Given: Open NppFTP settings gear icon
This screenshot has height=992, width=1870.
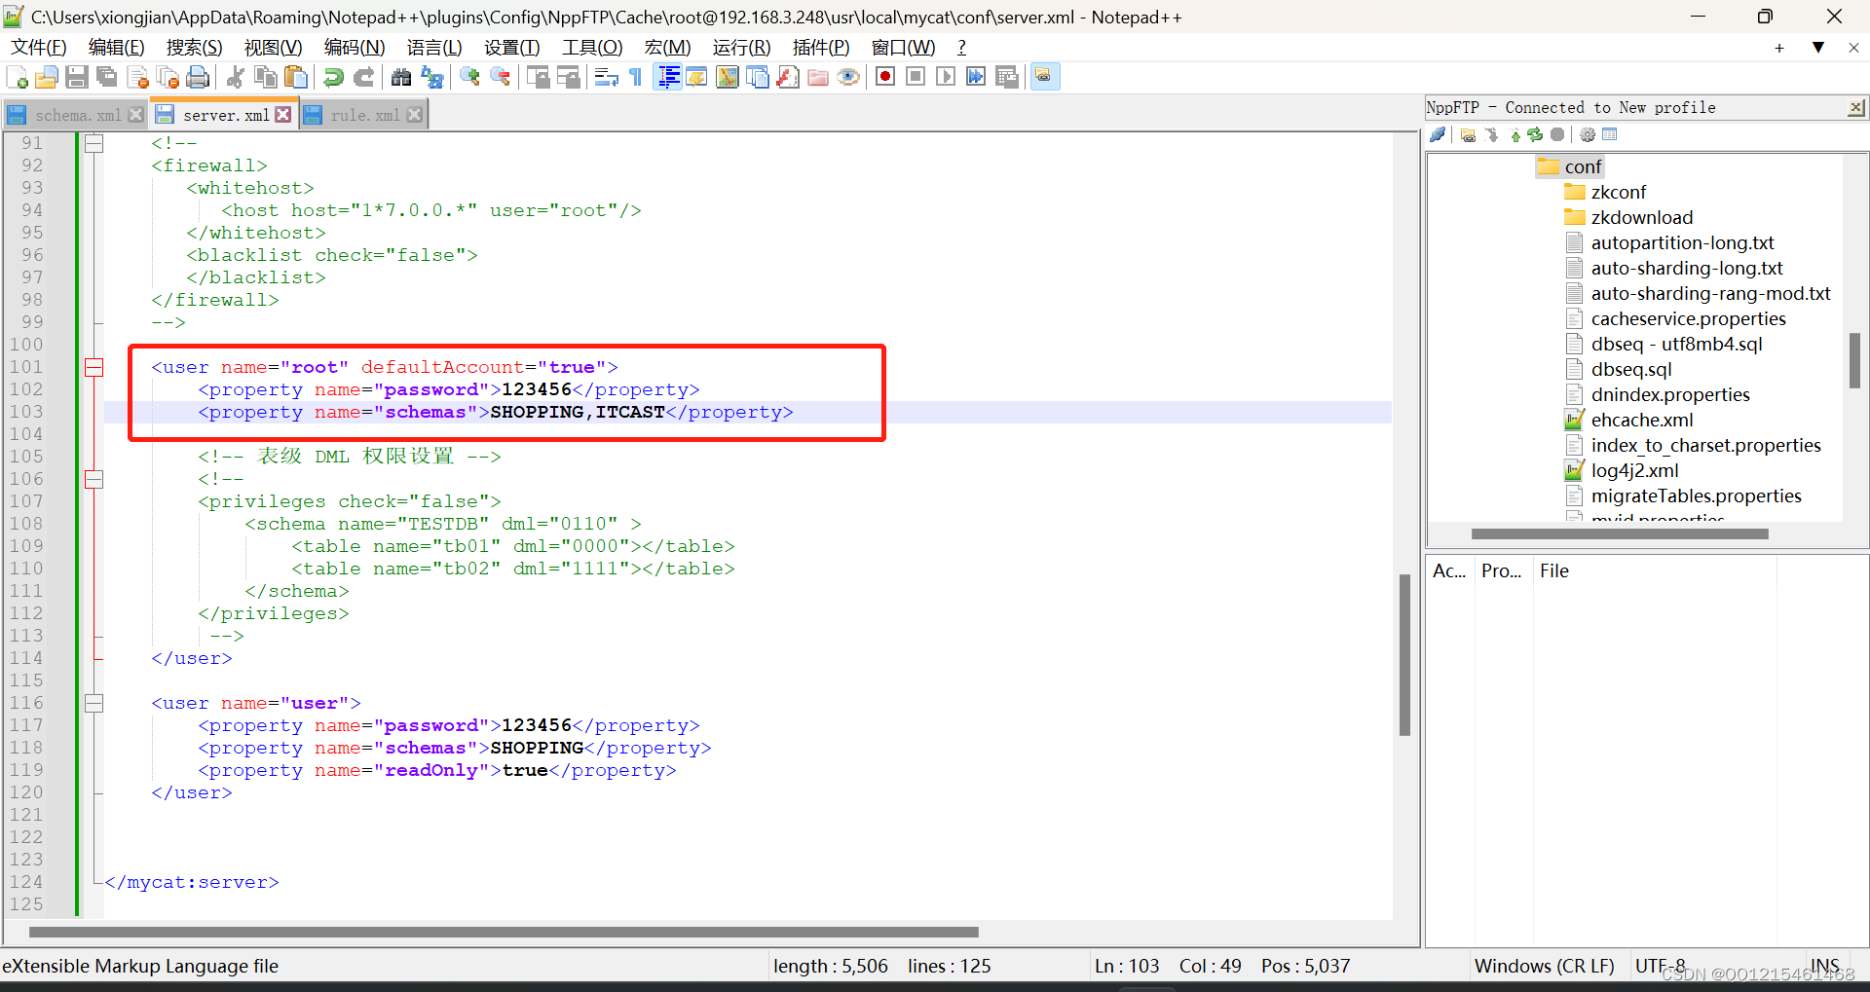Looking at the screenshot, I should click(1588, 134).
